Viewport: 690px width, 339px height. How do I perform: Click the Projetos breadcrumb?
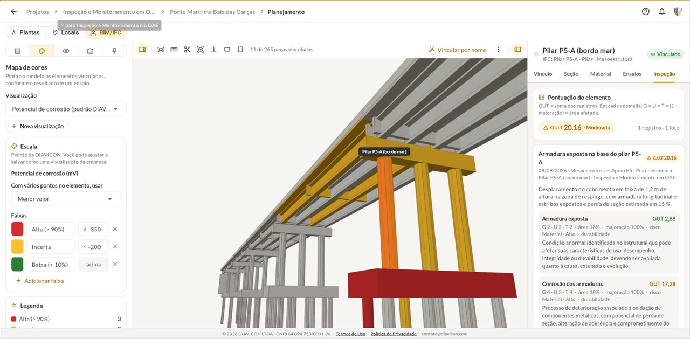[37, 12]
